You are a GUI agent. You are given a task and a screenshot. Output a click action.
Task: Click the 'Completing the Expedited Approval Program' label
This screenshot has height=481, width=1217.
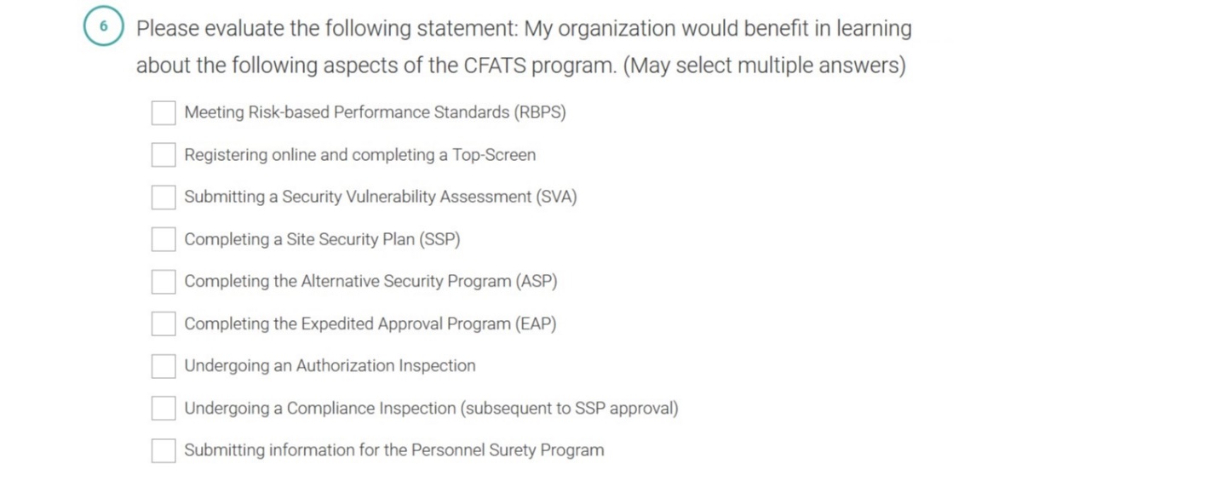click(370, 324)
